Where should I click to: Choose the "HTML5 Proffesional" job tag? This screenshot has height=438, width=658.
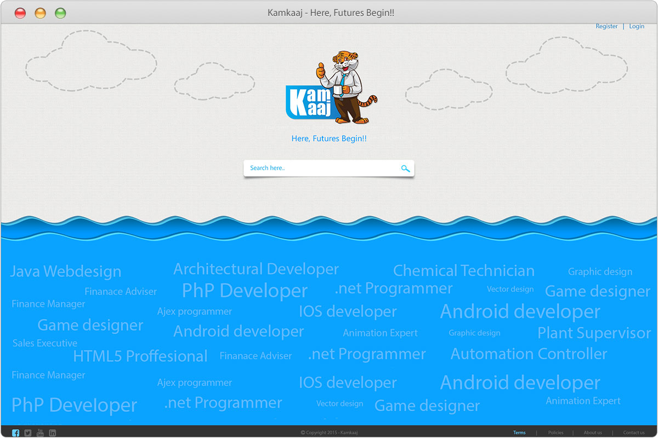tap(140, 356)
